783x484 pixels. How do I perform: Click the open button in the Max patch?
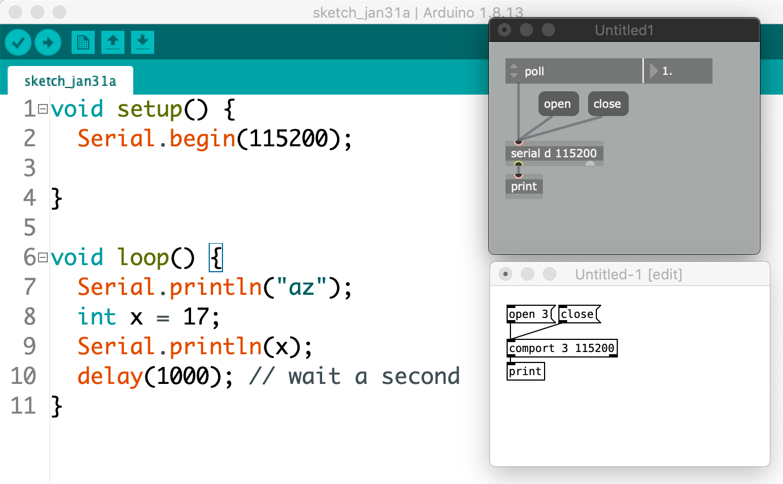point(558,103)
